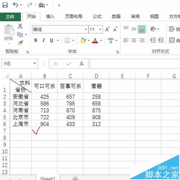Open the borders dropdown arrow

coord(73,40)
